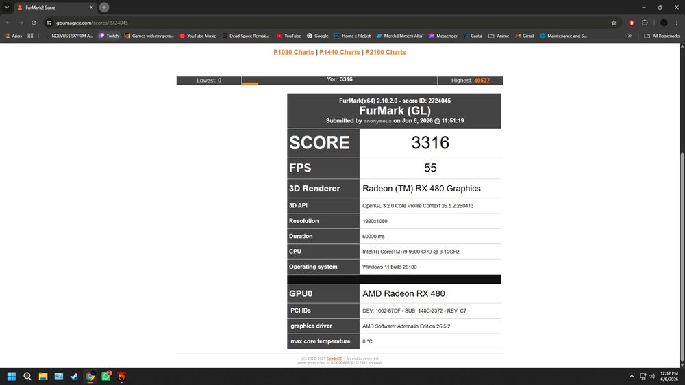Open the red extension icon
Screen dimensions: 685x385
tap(632, 23)
